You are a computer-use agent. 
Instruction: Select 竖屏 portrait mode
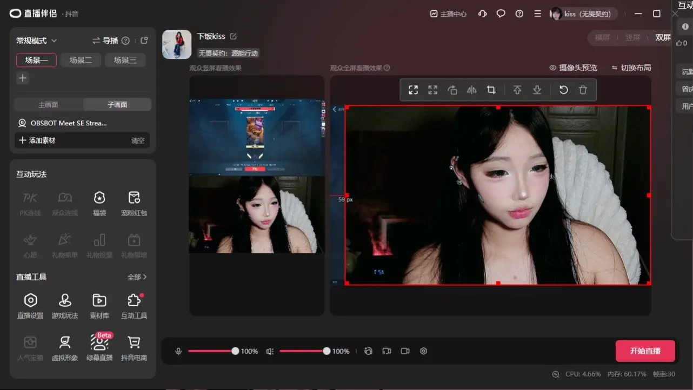[x=632, y=37]
